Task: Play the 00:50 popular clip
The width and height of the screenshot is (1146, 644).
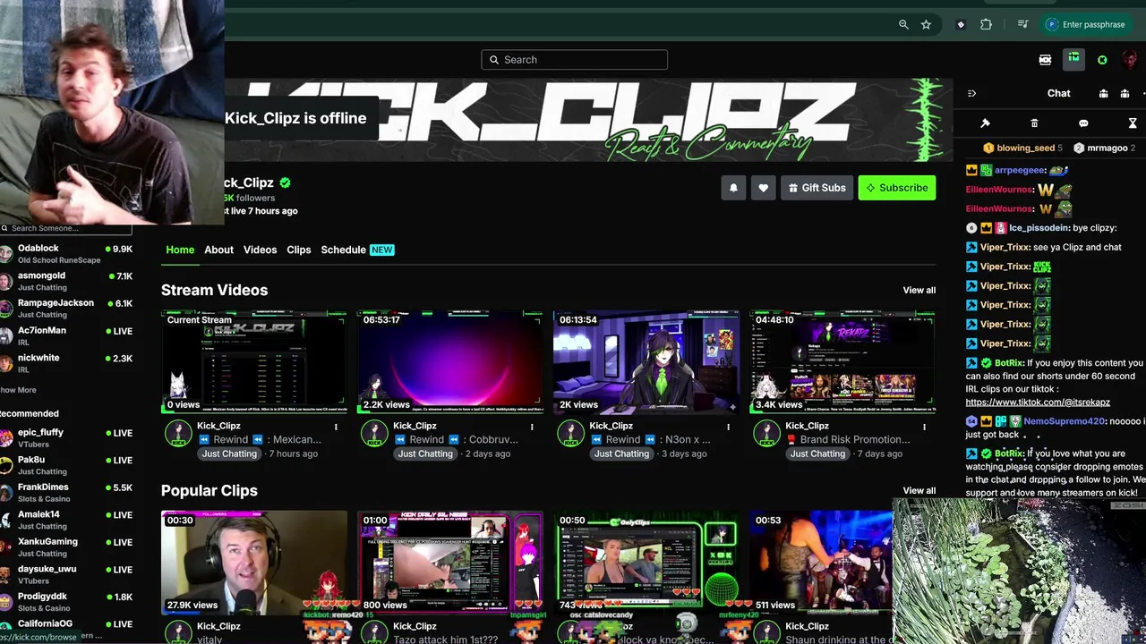Action: (646, 563)
